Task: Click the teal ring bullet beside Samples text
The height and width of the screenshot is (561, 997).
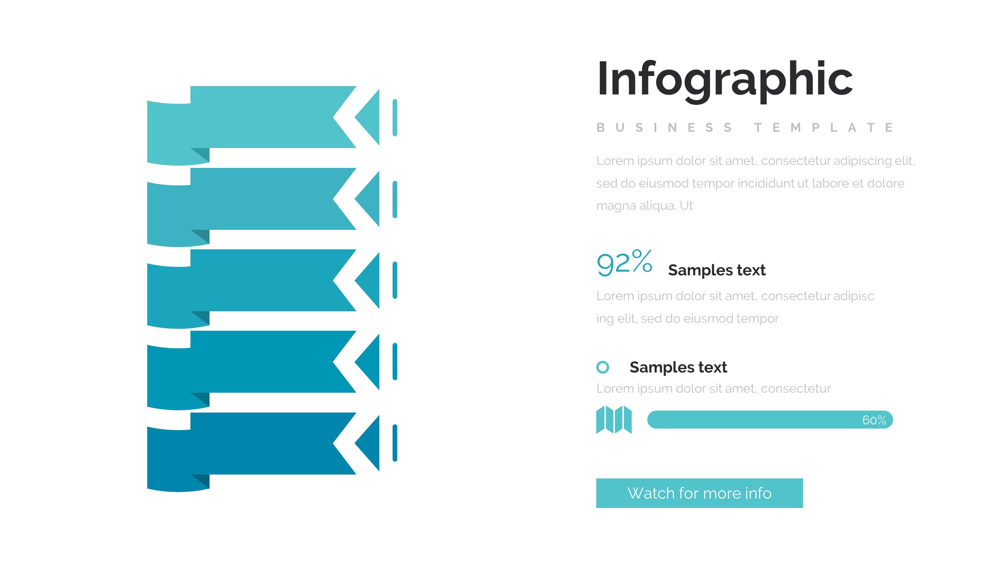Action: (x=602, y=367)
